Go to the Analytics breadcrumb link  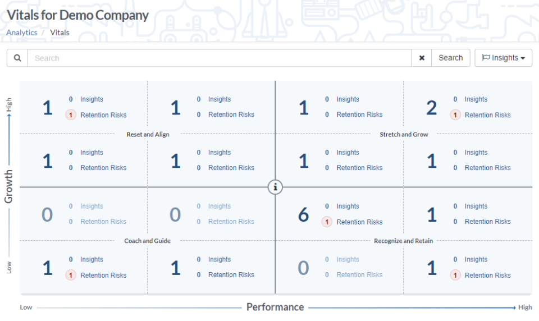22,33
